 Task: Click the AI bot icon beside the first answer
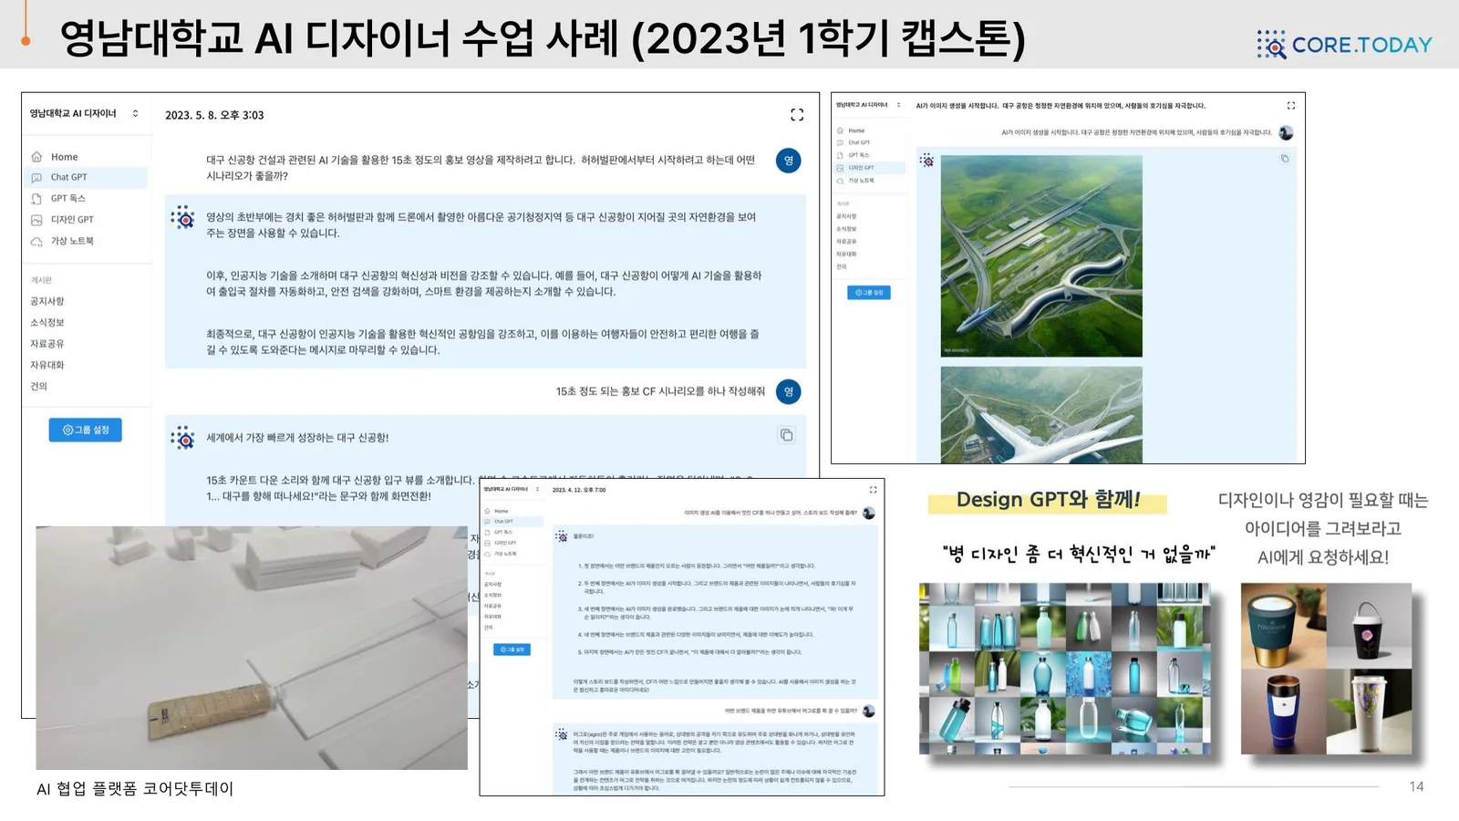[x=183, y=218]
